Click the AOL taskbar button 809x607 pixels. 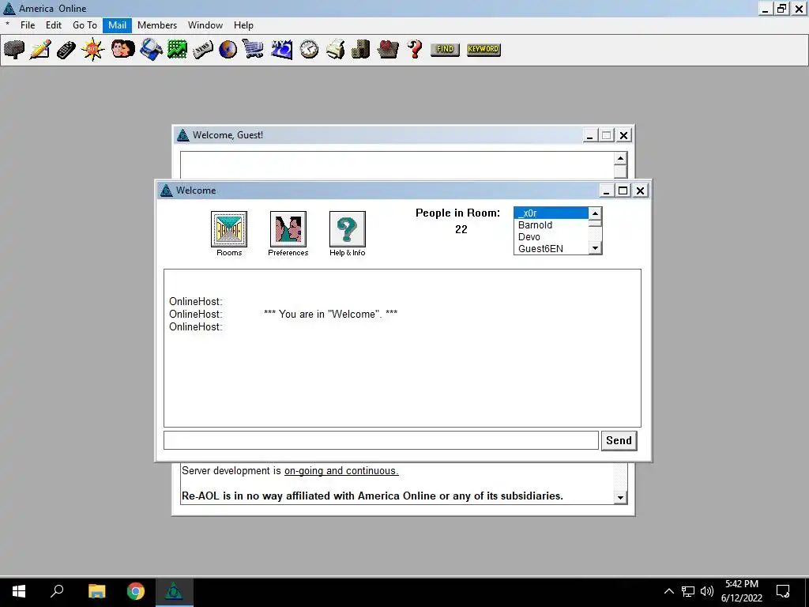tap(174, 591)
